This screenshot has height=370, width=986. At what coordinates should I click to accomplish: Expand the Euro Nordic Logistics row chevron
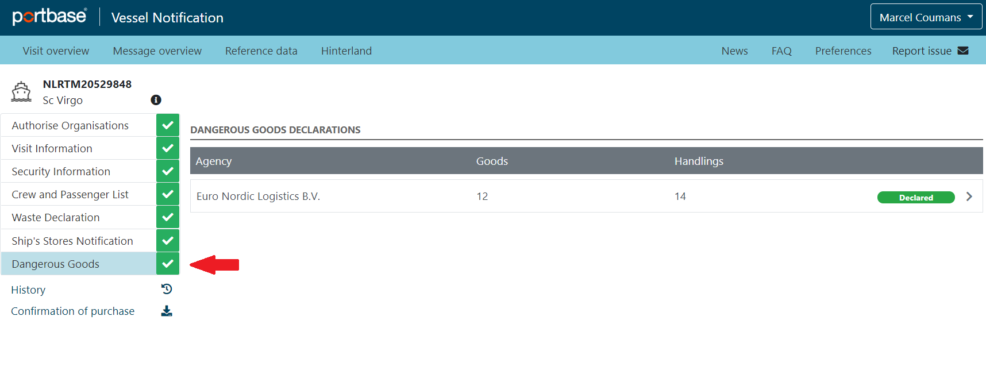point(969,196)
